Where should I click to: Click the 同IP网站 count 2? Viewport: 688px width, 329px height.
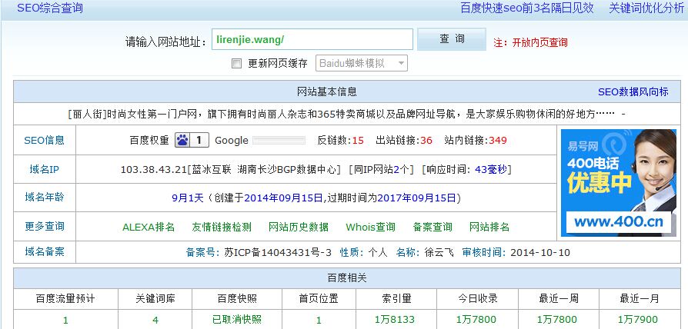396,170
